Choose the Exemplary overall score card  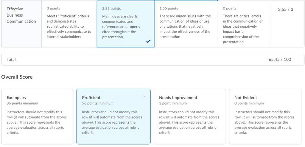[x=37, y=116]
